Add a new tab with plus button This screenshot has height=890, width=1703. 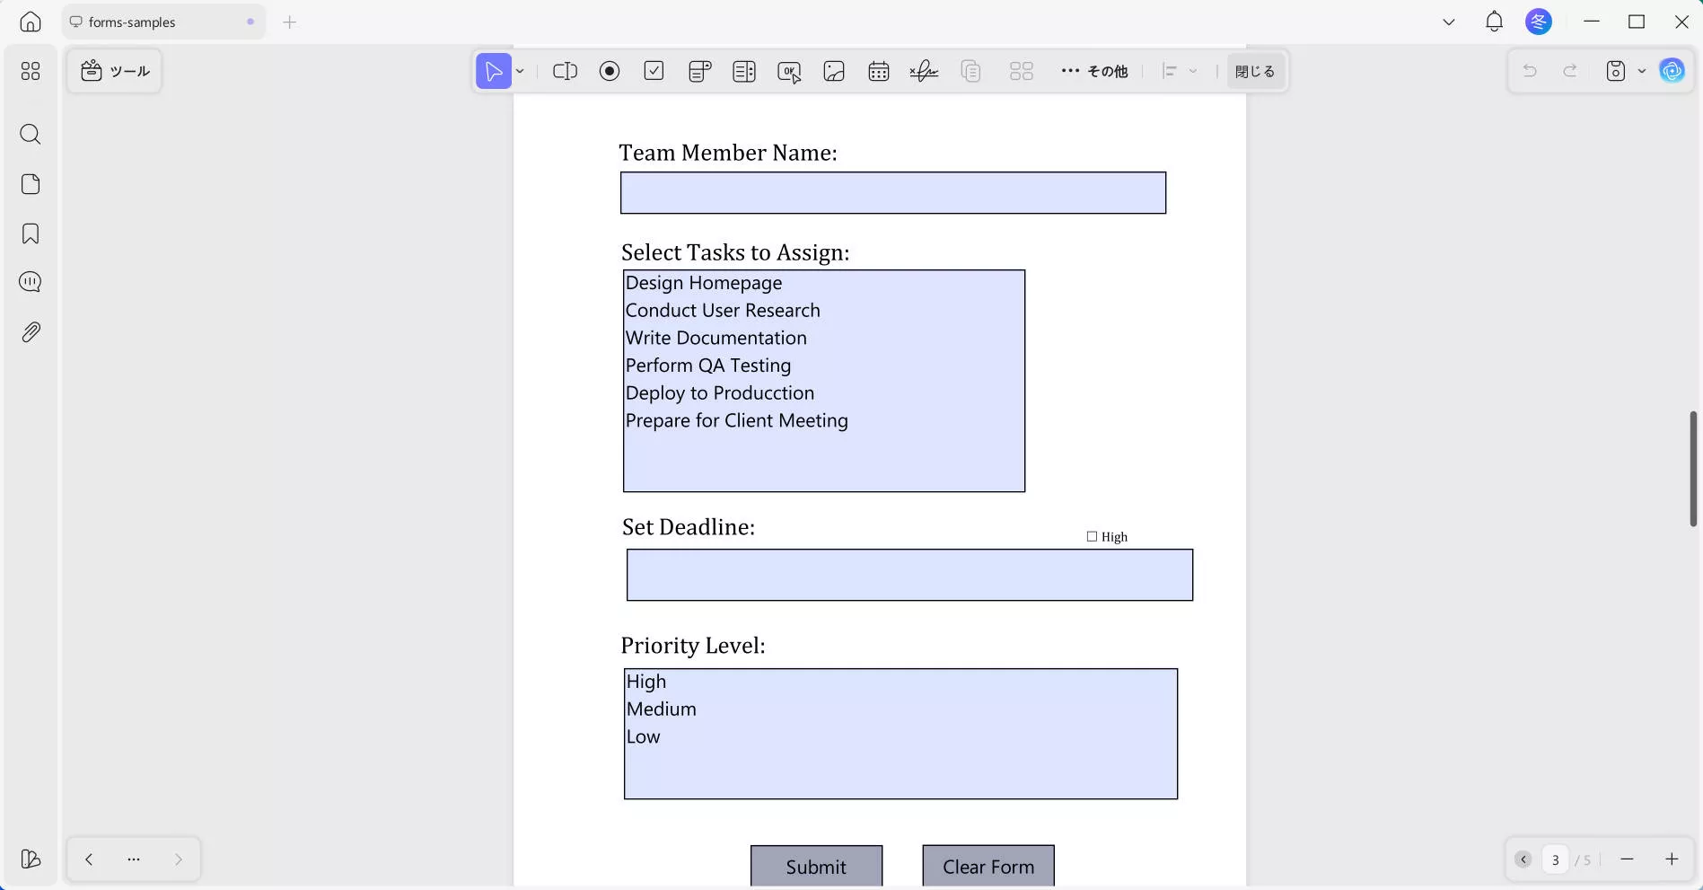click(x=289, y=22)
